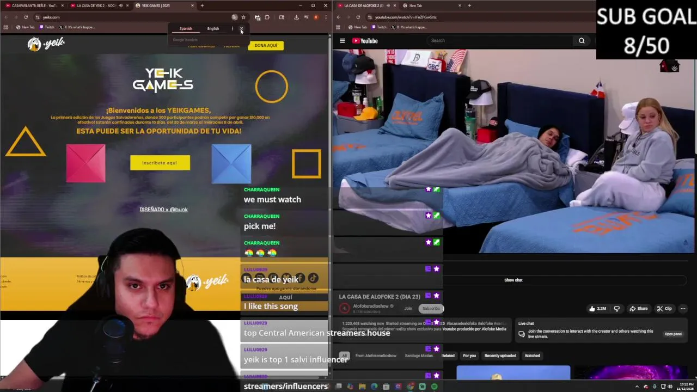Image resolution: width=697 pixels, height=392 pixels.
Task: Open the blue recommended video thumbnail
Action: [513, 373]
